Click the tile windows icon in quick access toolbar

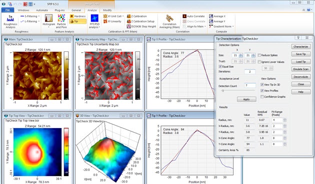(x=30, y=4)
